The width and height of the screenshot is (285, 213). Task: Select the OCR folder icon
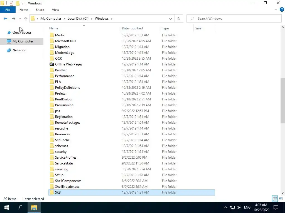(x=52, y=58)
